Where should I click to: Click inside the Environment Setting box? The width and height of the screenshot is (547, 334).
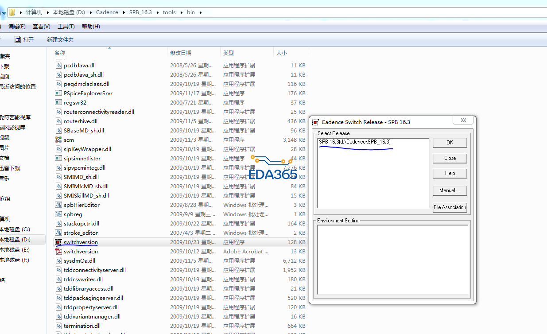pos(392,259)
